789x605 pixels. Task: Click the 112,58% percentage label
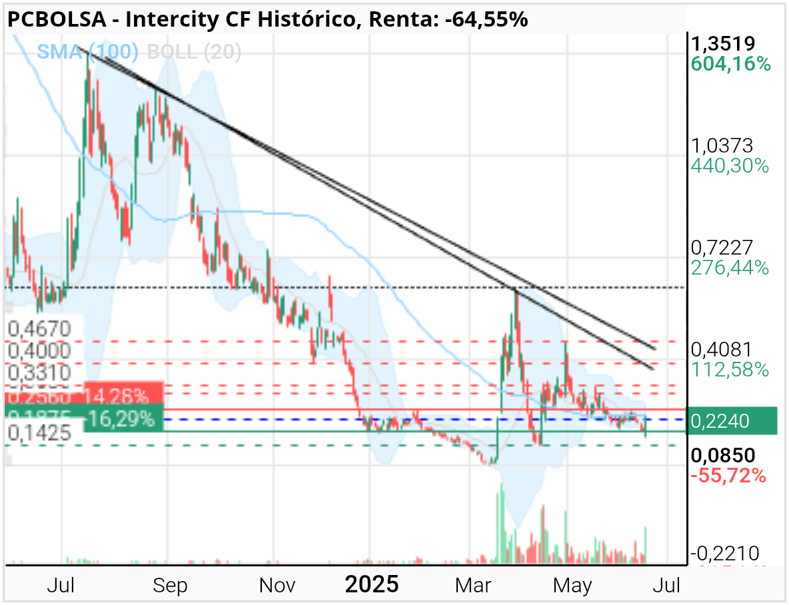(x=730, y=369)
